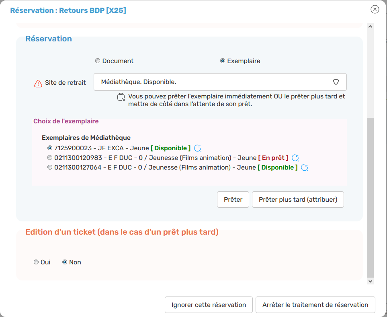The height and width of the screenshot is (317, 387).
Task: Choose copy 7125900023 JF EXCA
Action: [x=50, y=148]
